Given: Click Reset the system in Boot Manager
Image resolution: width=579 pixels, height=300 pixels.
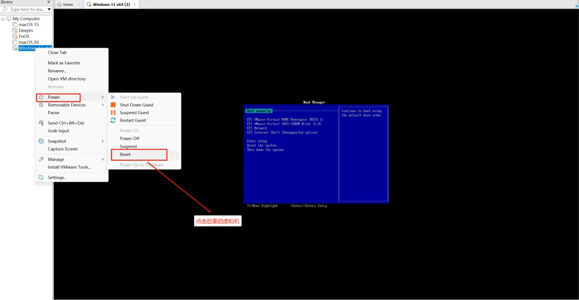Looking at the screenshot, I should pyautogui.click(x=262, y=145).
